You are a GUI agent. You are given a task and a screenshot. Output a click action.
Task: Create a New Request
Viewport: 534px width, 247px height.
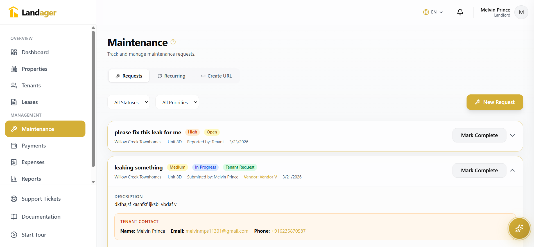pos(495,102)
